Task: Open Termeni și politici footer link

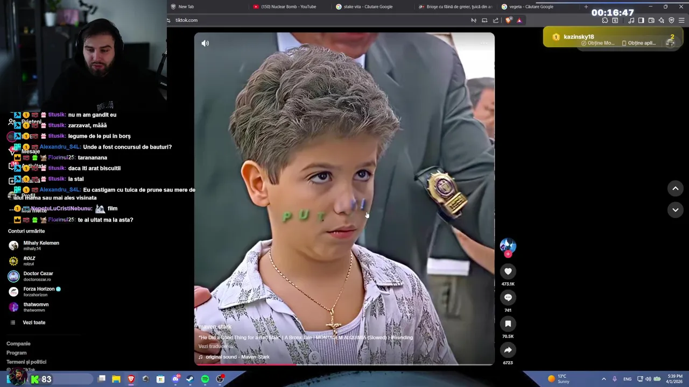Action: pyautogui.click(x=26, y=362)
